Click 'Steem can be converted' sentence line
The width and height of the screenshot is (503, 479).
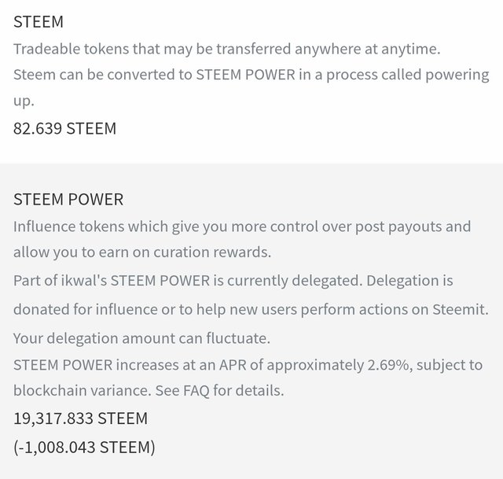coord(251,75)
